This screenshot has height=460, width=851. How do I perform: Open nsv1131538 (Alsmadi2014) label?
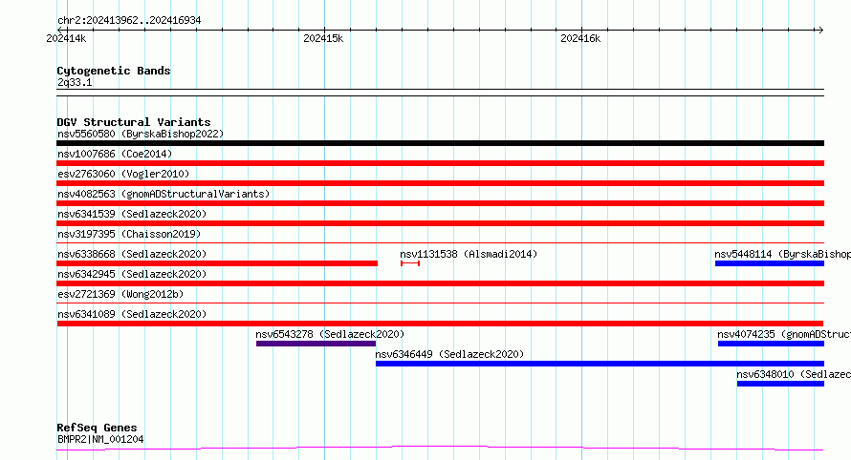pos(469,254)
